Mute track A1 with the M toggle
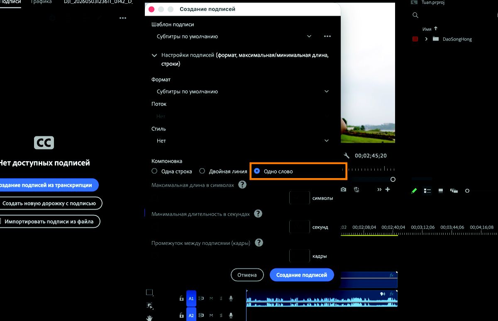 (x=211, y=298)
